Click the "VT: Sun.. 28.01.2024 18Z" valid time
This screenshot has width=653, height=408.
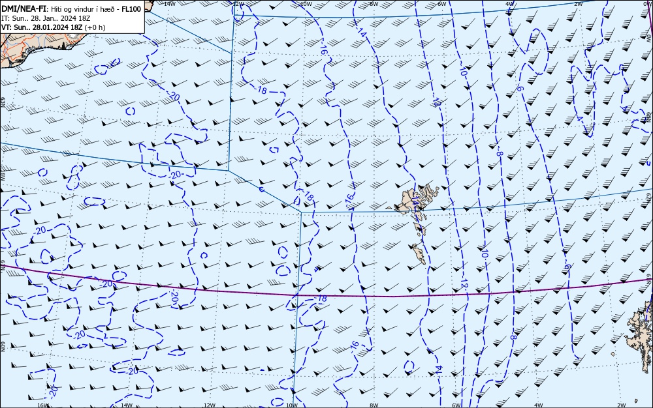point(42,27)
